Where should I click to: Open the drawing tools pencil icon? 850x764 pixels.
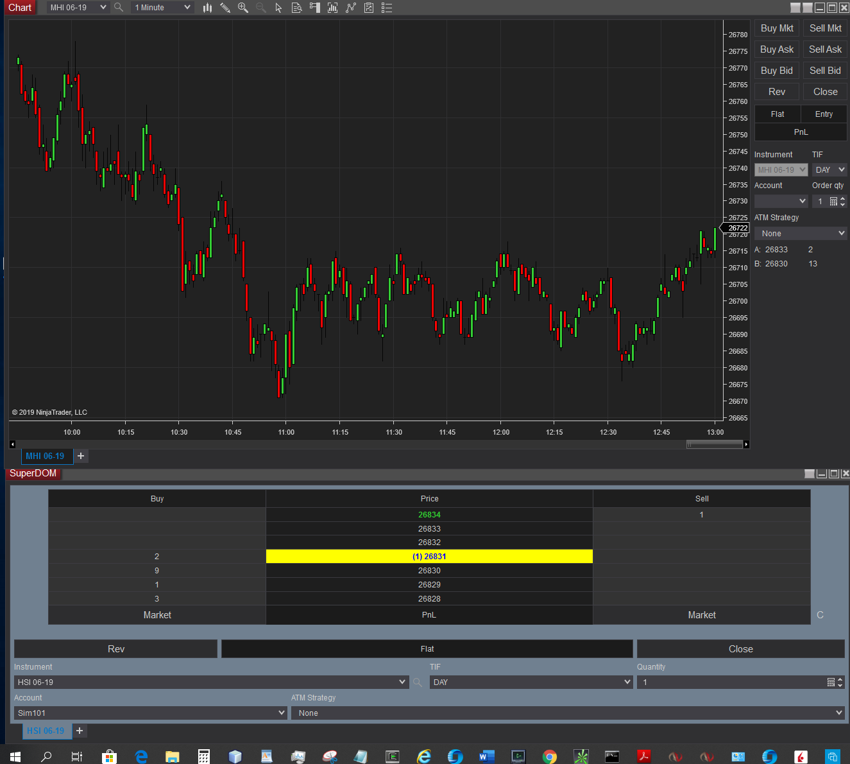point(225,8)
